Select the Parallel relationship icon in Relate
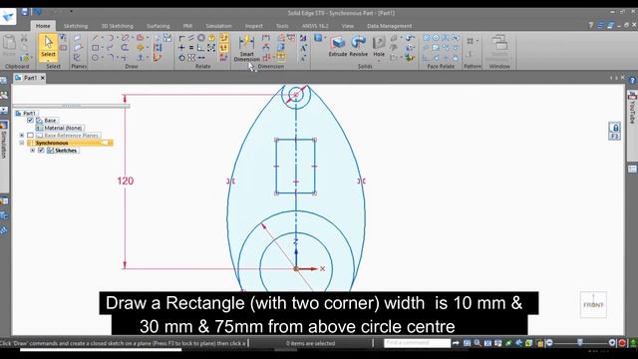638x359 pixels. pos(191,38)
